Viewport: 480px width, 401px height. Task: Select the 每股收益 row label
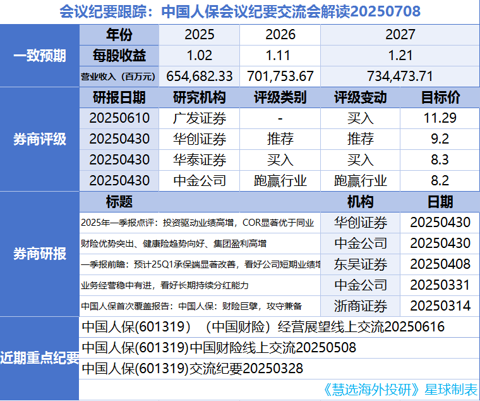pyautogui.click(x=119, y=56)
